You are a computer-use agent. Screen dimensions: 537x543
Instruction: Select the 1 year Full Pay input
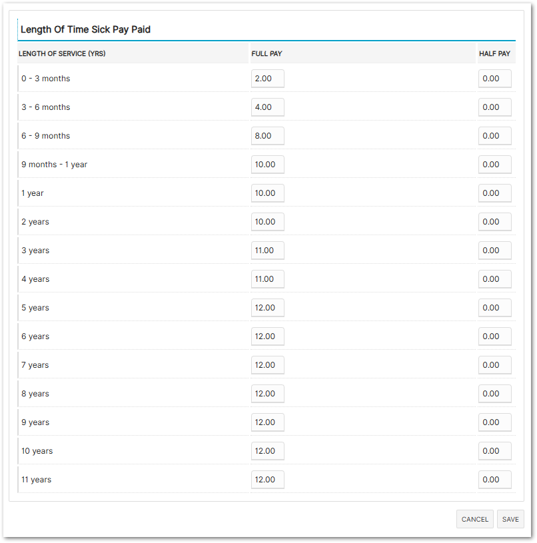pyautogui.click(x=268, y=193)
